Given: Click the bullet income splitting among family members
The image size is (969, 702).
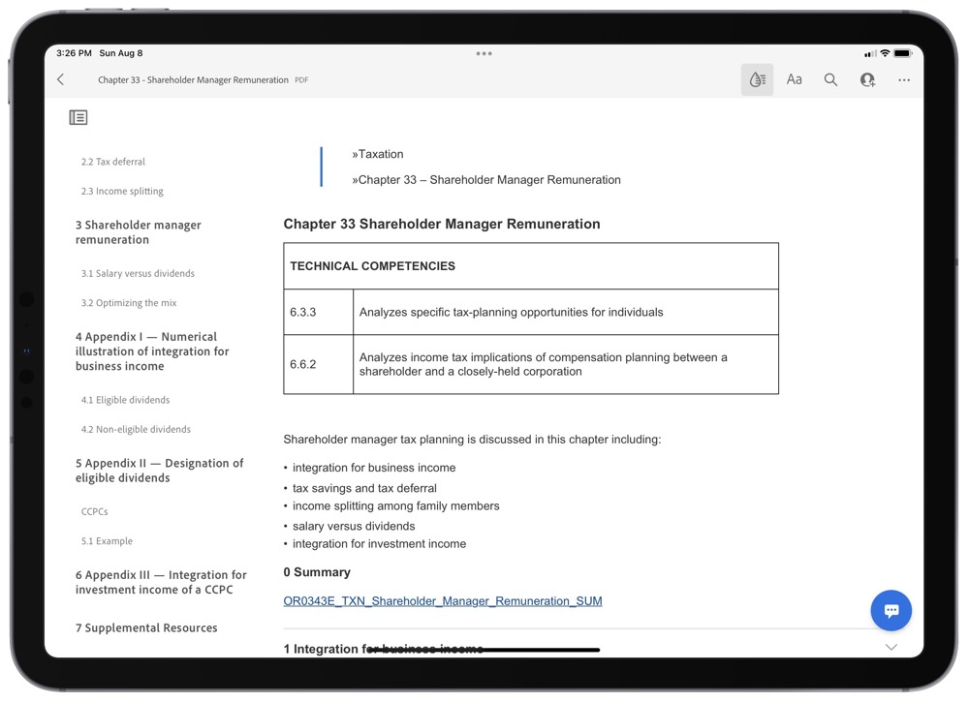Looking at the screenshot, I should (x=396, y=506).
